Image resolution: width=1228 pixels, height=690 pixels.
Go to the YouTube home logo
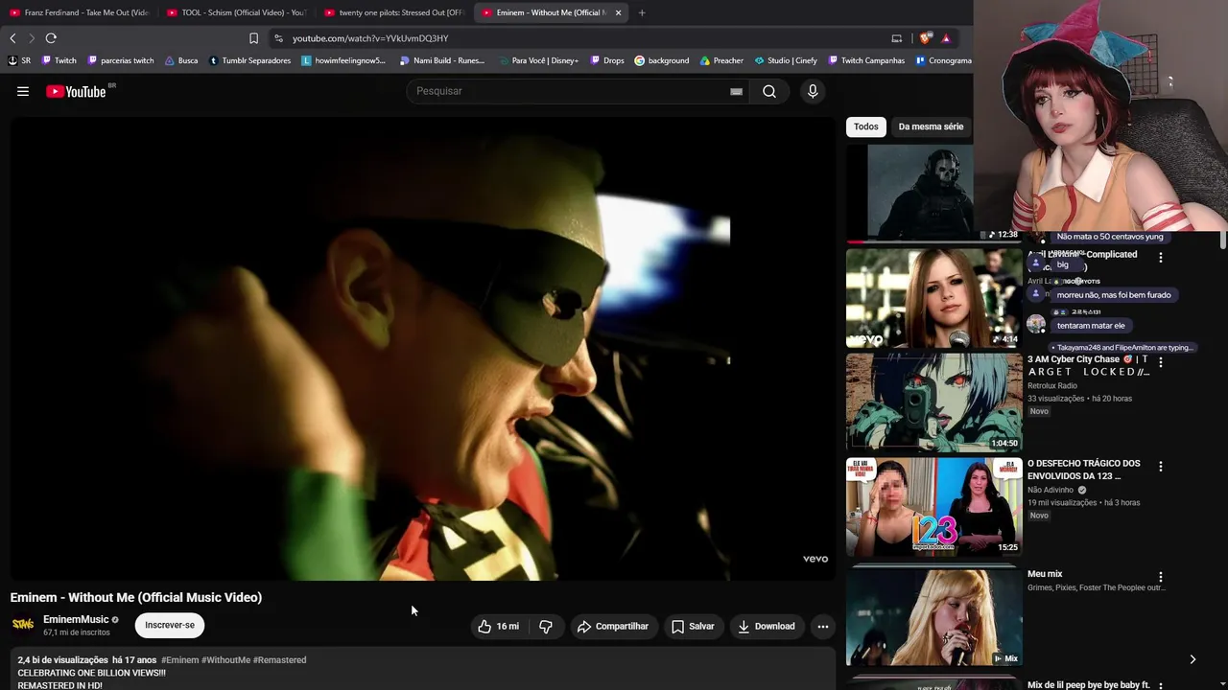point(76,91)
